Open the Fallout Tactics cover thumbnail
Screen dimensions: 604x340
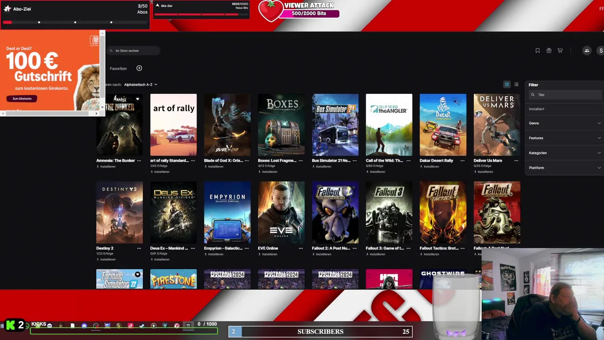point(443,212)
